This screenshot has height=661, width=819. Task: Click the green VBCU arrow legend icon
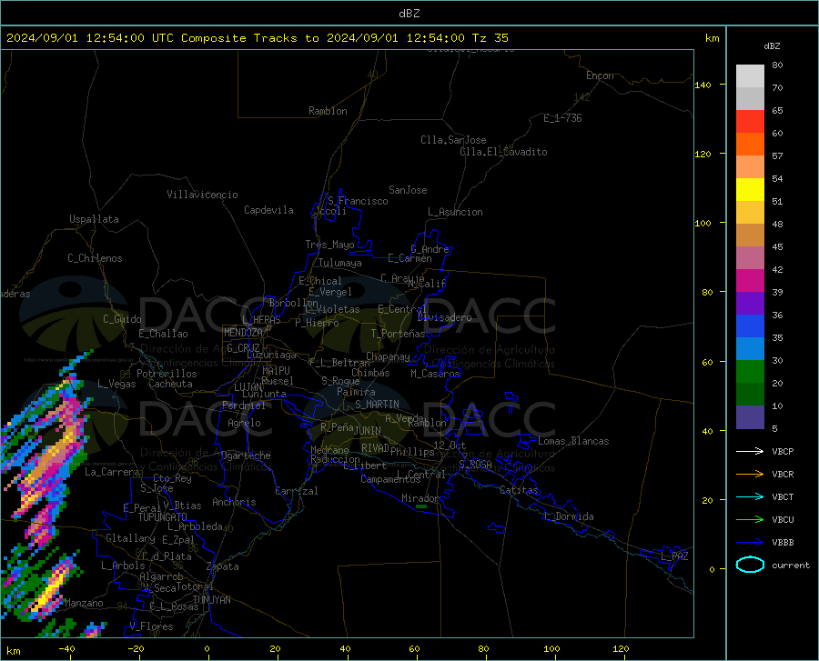pos(750,520)
